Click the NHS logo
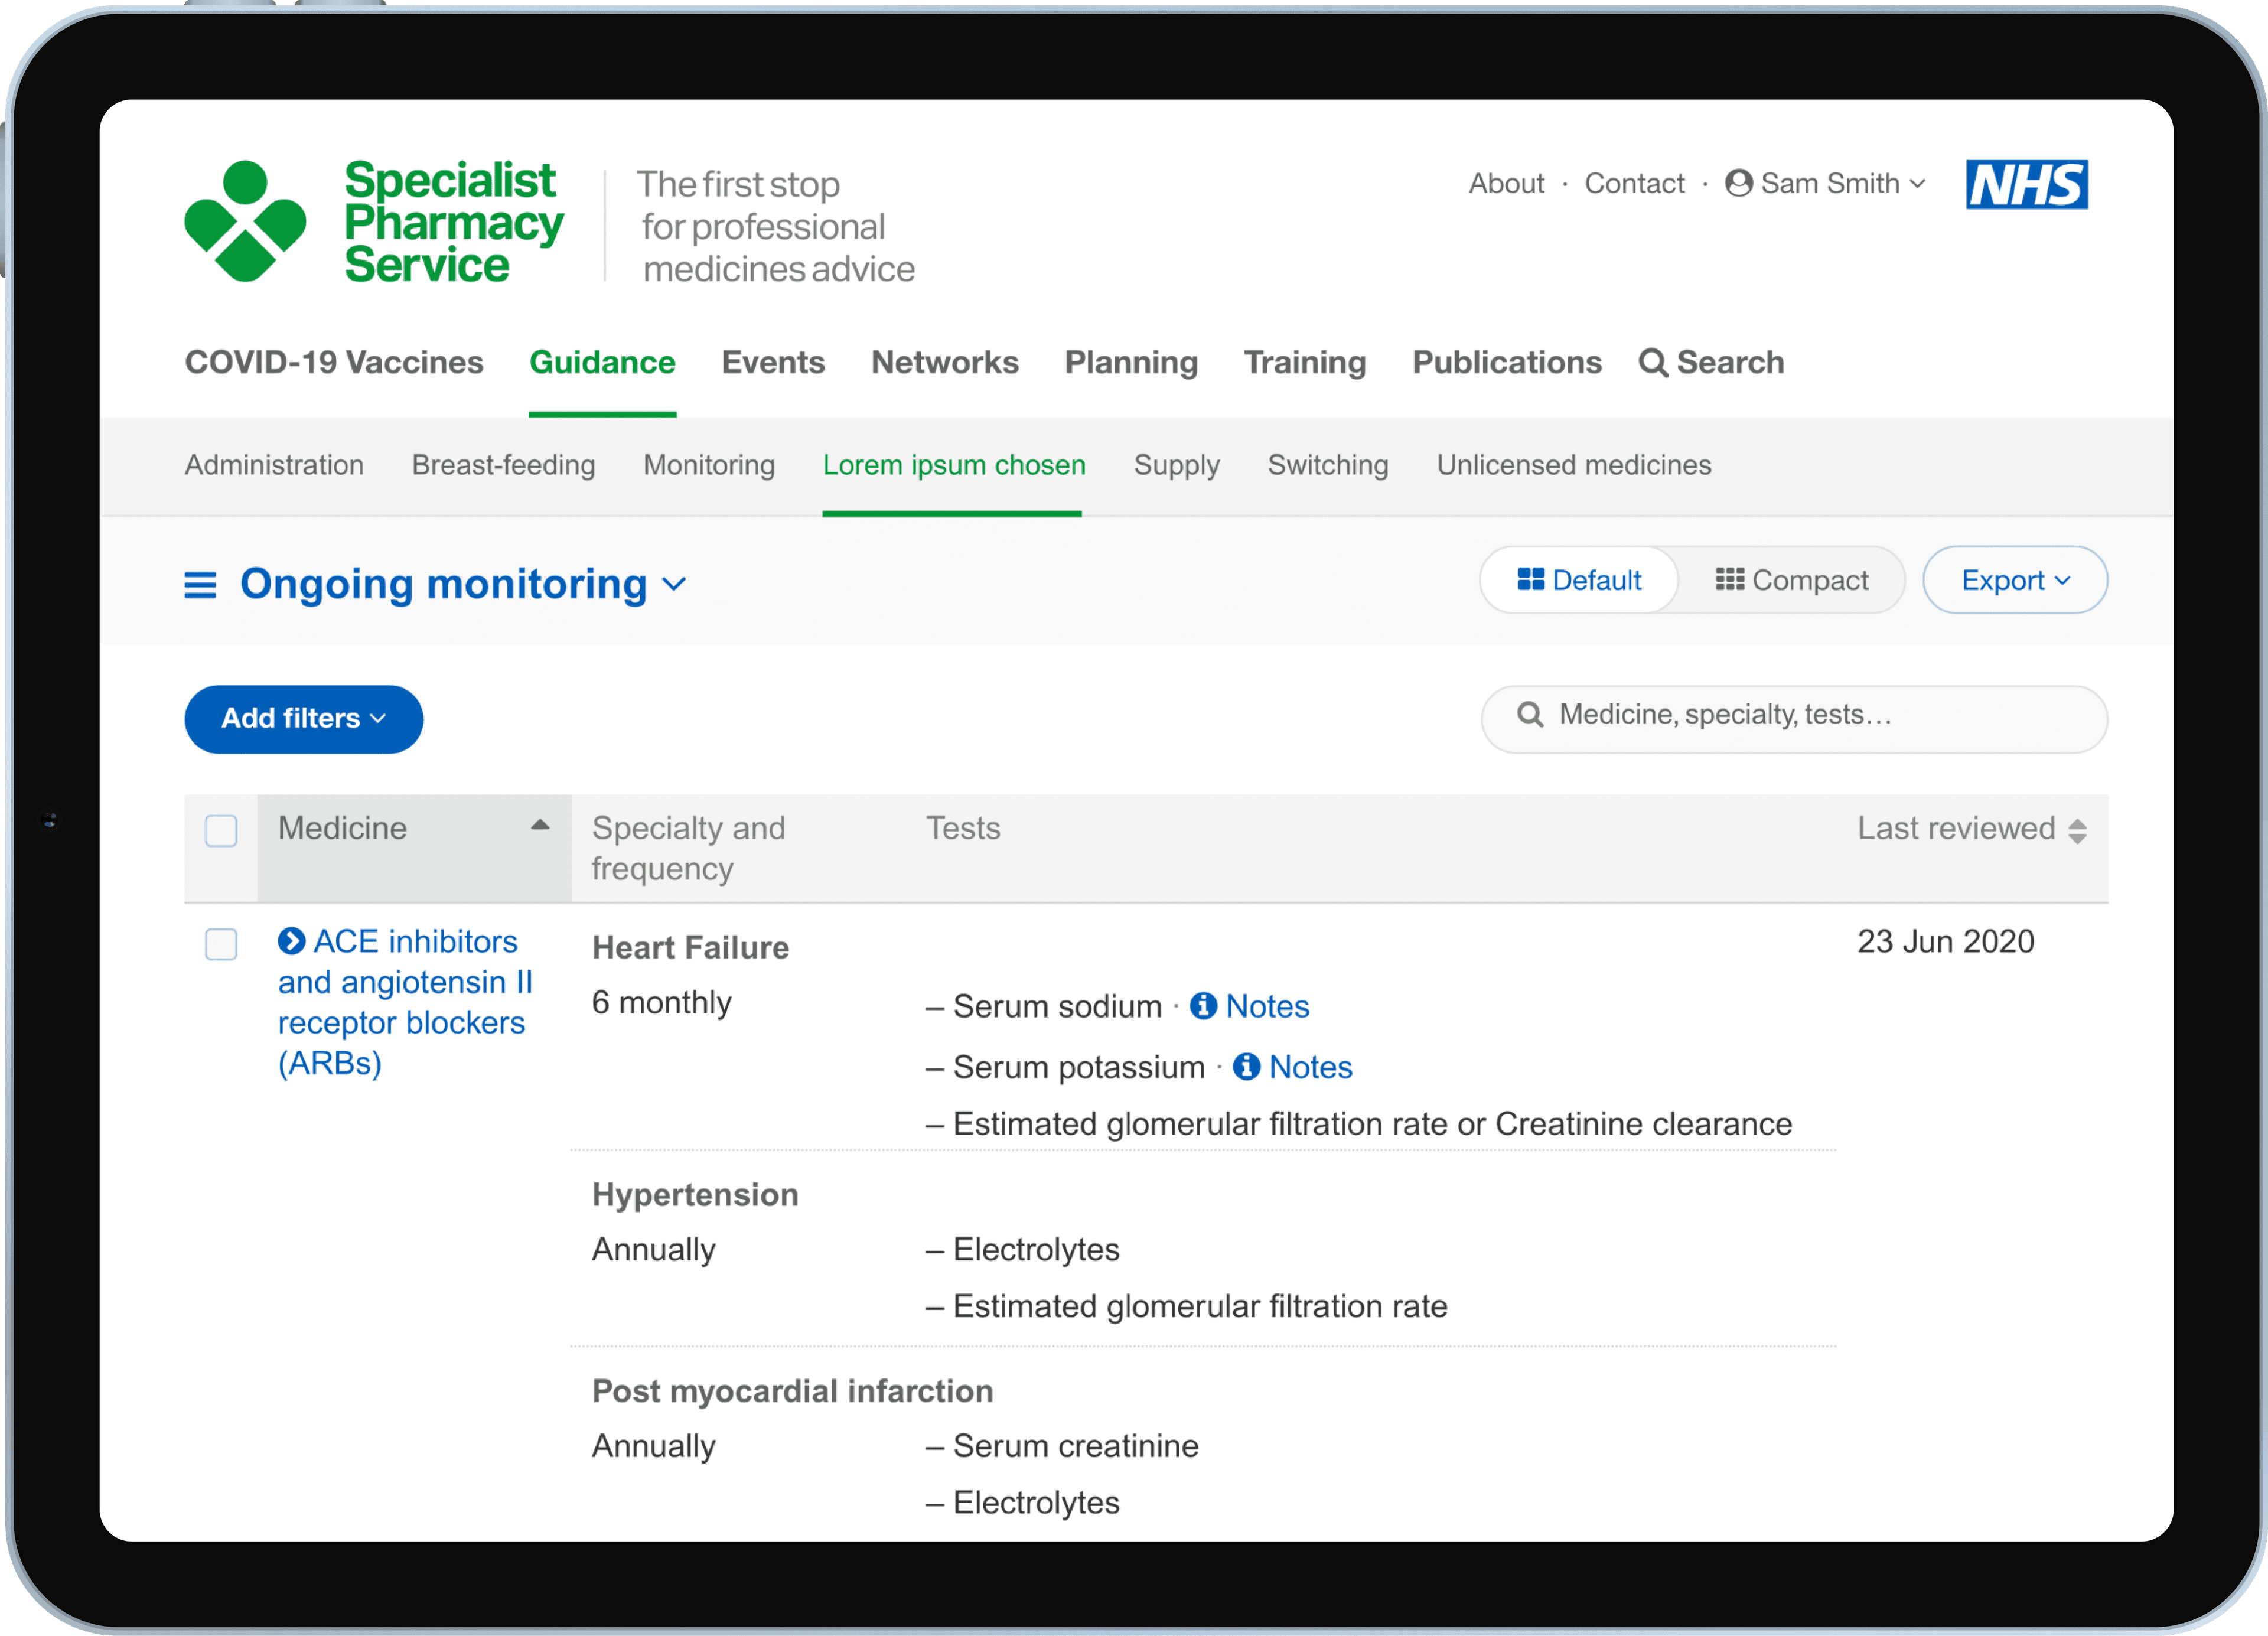Image resolution: width=2268 pixels, height=1636 pixels. point(2026,184)
